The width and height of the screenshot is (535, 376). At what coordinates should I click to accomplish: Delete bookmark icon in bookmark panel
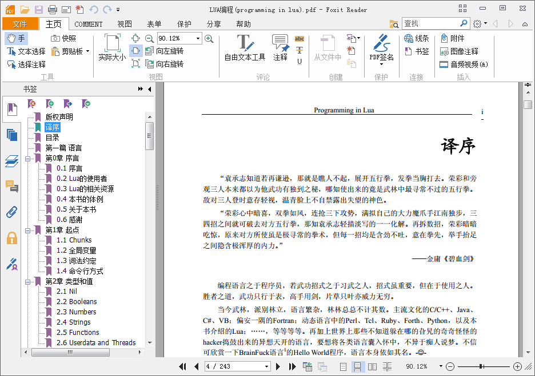32,104
